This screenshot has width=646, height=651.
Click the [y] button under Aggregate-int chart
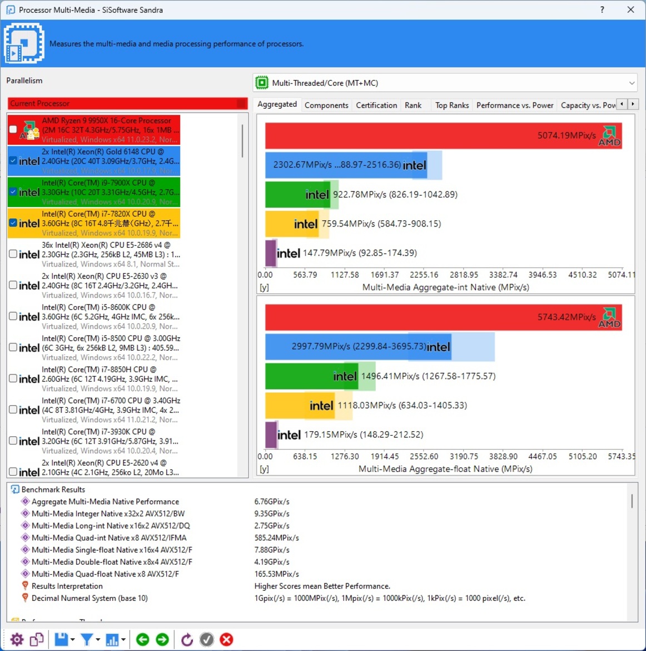(x=264, y=287)
